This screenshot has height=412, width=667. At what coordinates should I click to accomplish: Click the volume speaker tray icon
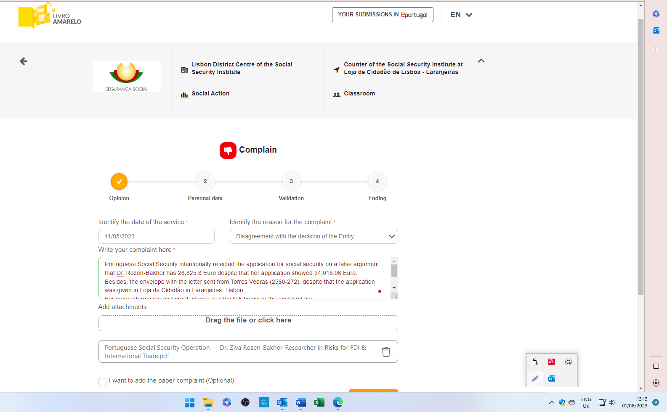click(x=612, y=402)
